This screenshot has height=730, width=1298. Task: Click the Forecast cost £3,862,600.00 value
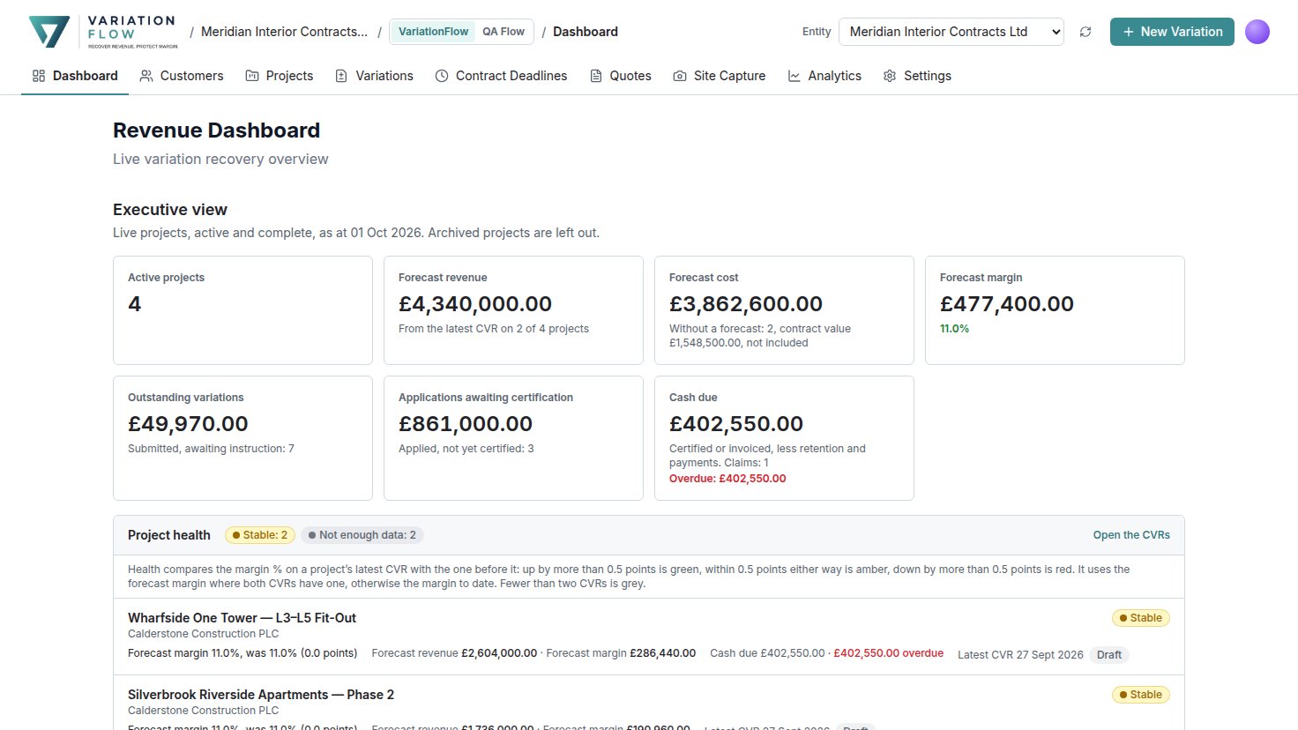(746, 304)
